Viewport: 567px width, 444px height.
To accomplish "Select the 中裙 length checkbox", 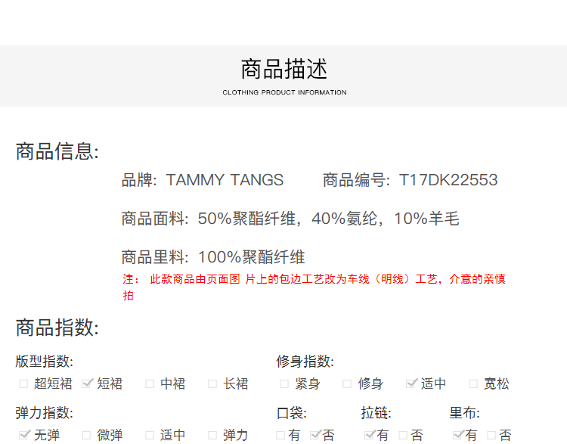I will pos(150,384).
